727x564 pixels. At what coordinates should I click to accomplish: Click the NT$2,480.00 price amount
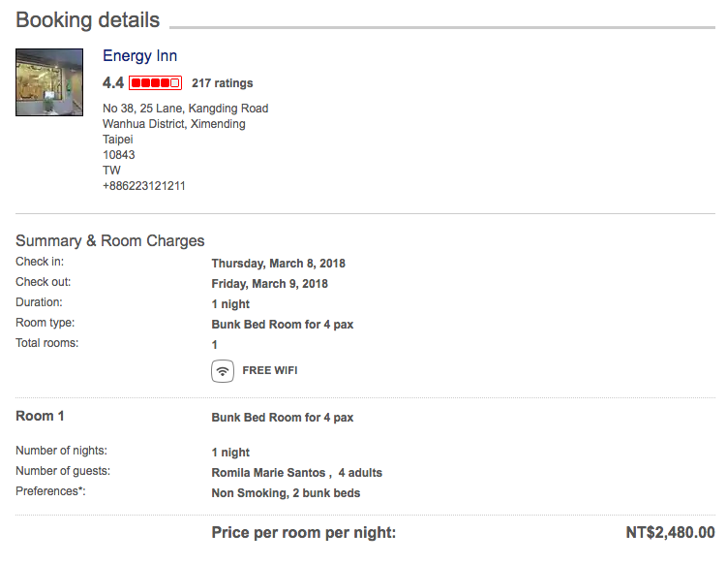[670, 532]
